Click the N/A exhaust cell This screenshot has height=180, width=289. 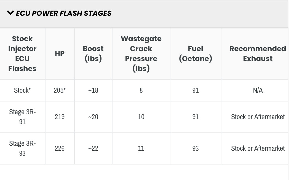tap(258, 90)
